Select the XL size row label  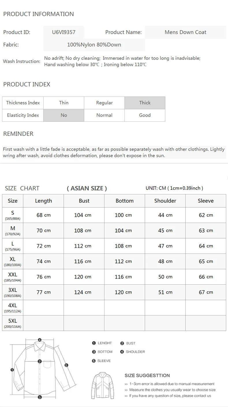[13, 261]
